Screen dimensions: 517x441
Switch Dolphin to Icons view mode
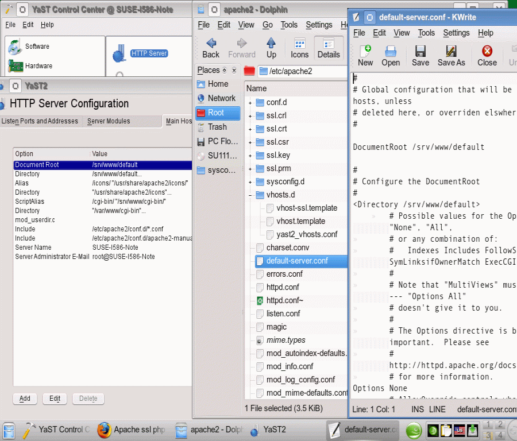tap(299, 48)
